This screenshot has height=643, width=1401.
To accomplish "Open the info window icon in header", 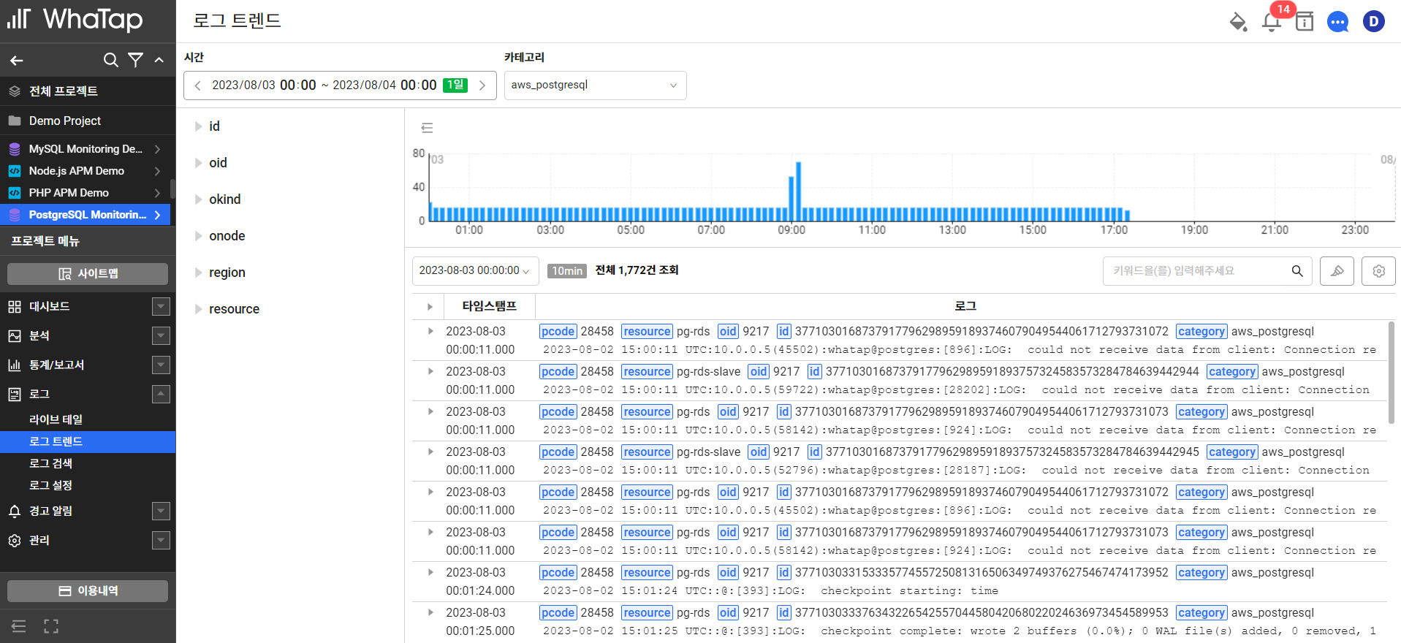I will tap(1305, 22).
